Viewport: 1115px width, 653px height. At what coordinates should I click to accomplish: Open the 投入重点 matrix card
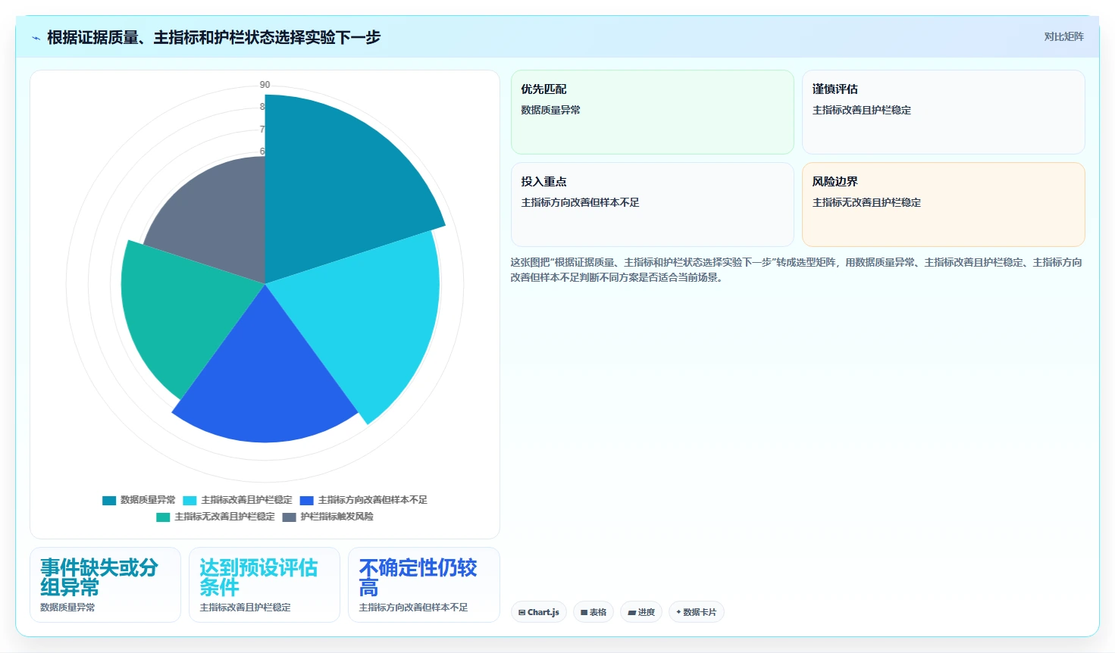coord(653,205)
